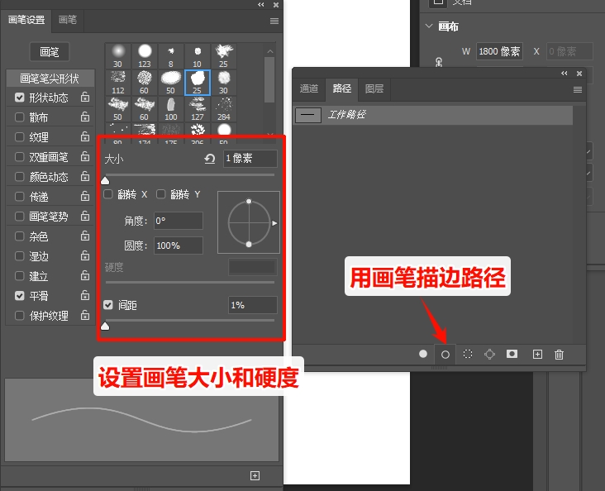Screen dimensions: 605x491
Task: Select 画笔笔尖形状 option
Action: tap(50, 79)
